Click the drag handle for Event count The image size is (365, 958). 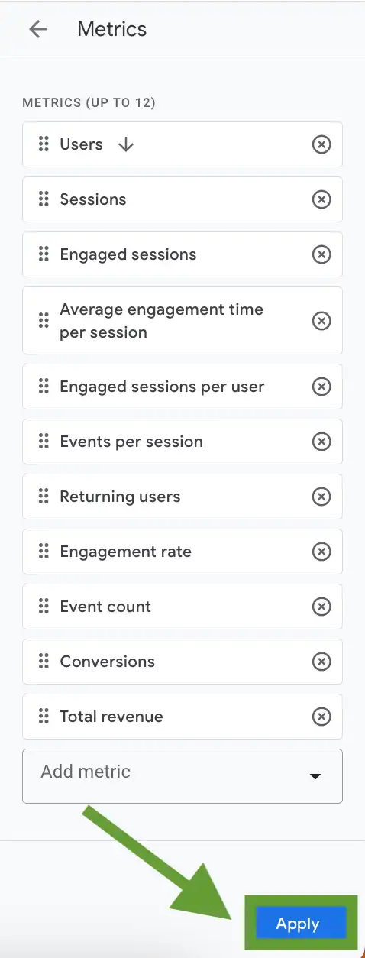coord(44,607)
